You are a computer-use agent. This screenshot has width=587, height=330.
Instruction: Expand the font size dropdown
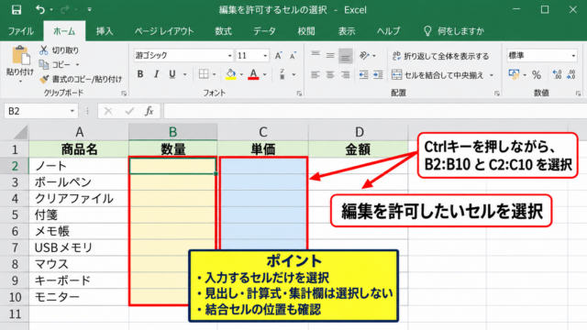point(265,56)
